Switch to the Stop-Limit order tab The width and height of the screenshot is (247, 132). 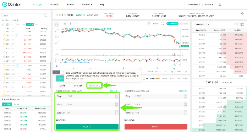point(94,85)
